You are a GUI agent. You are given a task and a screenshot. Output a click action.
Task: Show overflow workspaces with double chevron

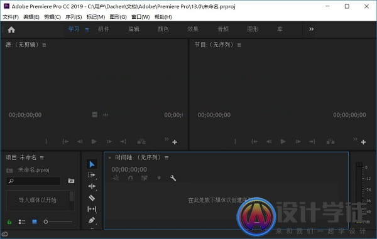(x=312, y=29)
